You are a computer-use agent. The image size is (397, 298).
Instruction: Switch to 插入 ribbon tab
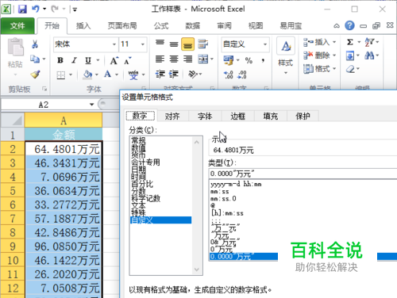pyautogui.click(x=83, y=26)
